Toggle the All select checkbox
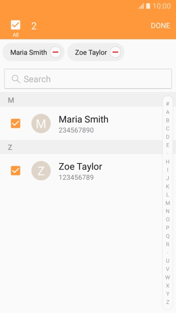The height and width of the screenshot is (313, 176). (16, 25)
